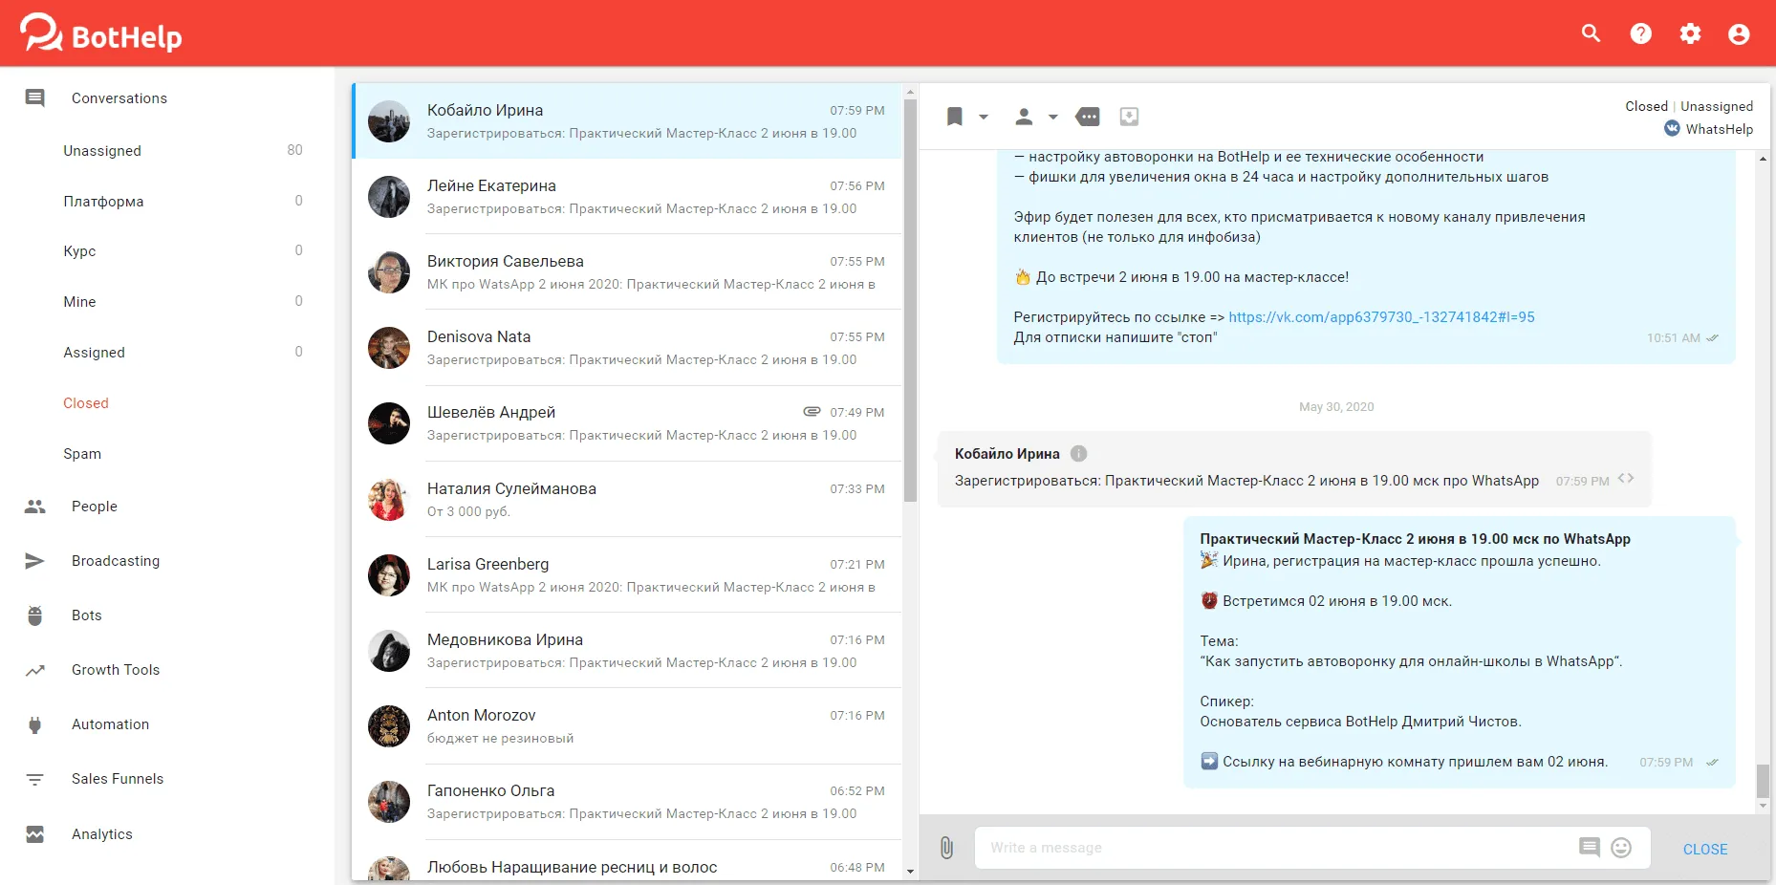Screen dimensions: 1776x885
Task: Click the CLOSE conversation button
Action: tap(1705, 849)
